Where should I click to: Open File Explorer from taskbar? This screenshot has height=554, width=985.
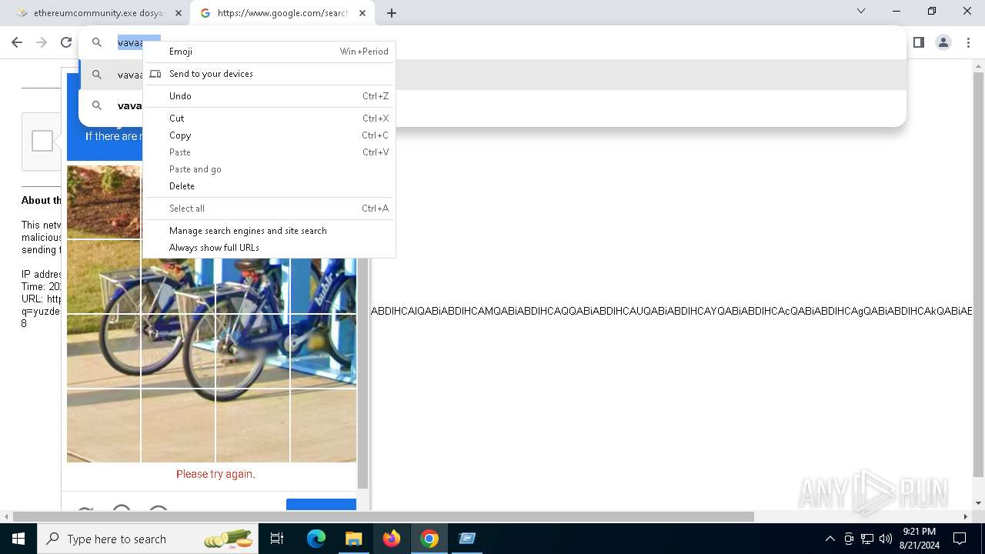(353, 539)
